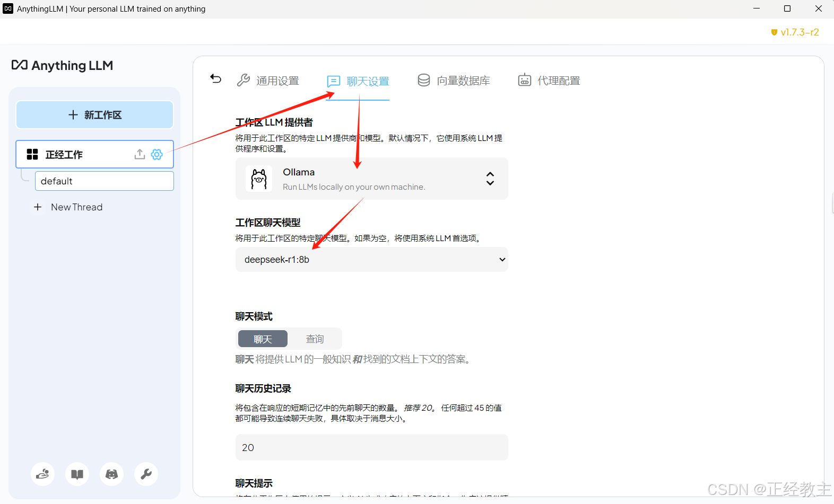This screenshot has width=834, height=504.
Task: Click the up-down chevron on provider selector
Action: 490,179
